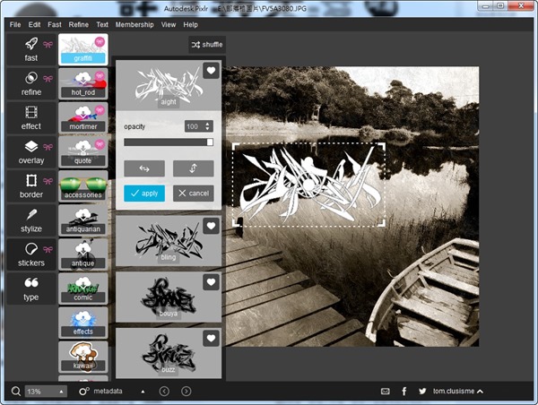538x405 pixels.
Task: Click the Facebook share icon
Action: (x=404, y=392)
